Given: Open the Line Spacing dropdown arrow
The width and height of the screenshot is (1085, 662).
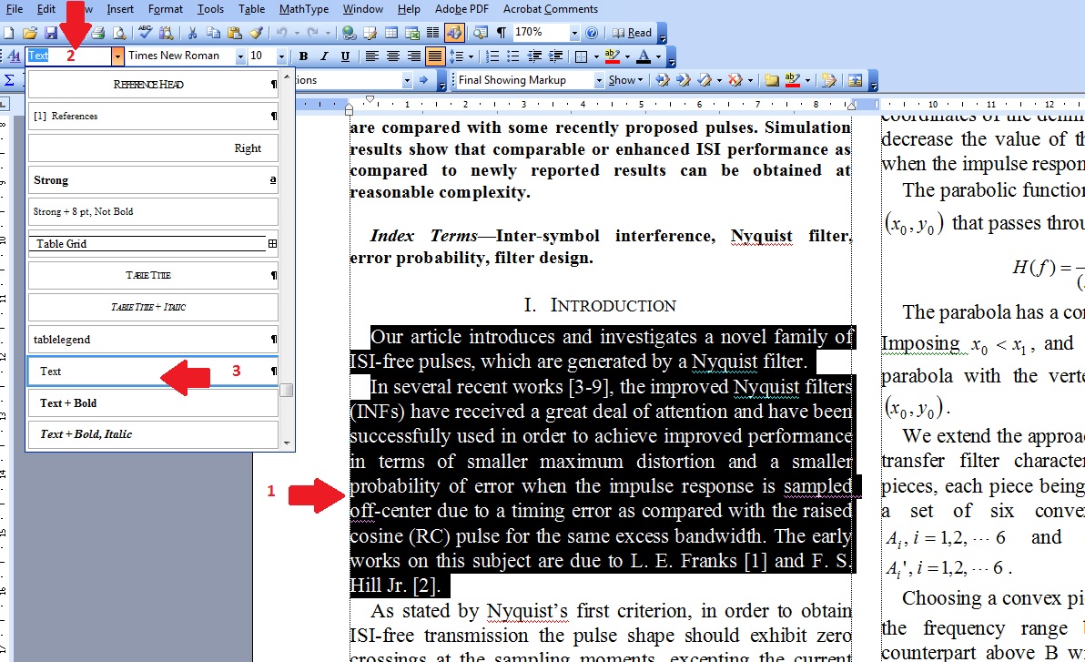Looking at the screenshot, I should 471,56.
